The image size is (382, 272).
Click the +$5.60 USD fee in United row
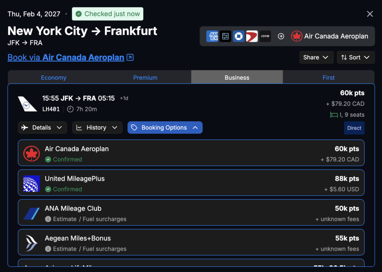click(x=342, y=189)
